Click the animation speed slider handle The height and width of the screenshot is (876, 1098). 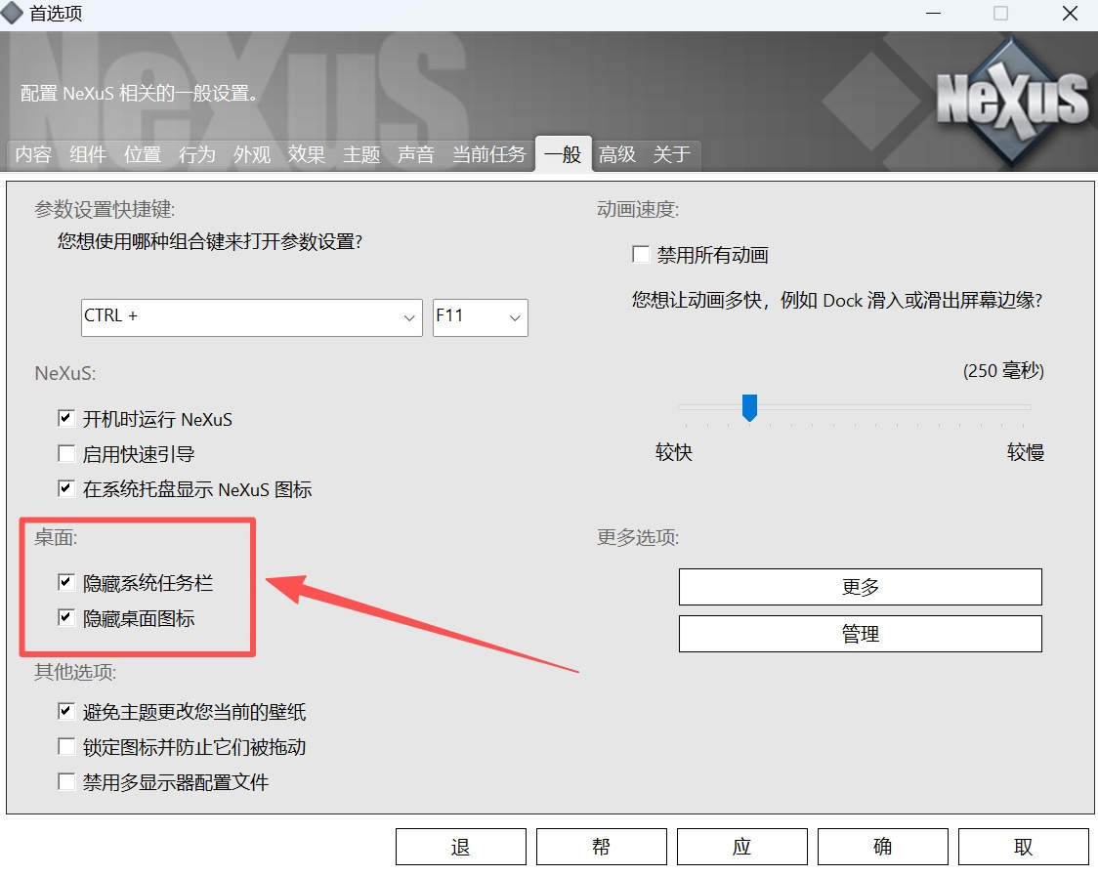(749, 407)
